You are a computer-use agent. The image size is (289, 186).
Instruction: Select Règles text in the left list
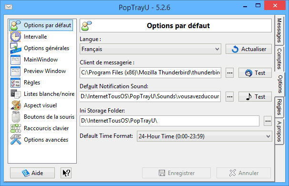click(32, 83)
